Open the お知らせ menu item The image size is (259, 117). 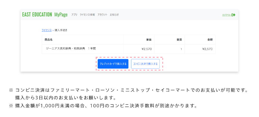point(114,15)
